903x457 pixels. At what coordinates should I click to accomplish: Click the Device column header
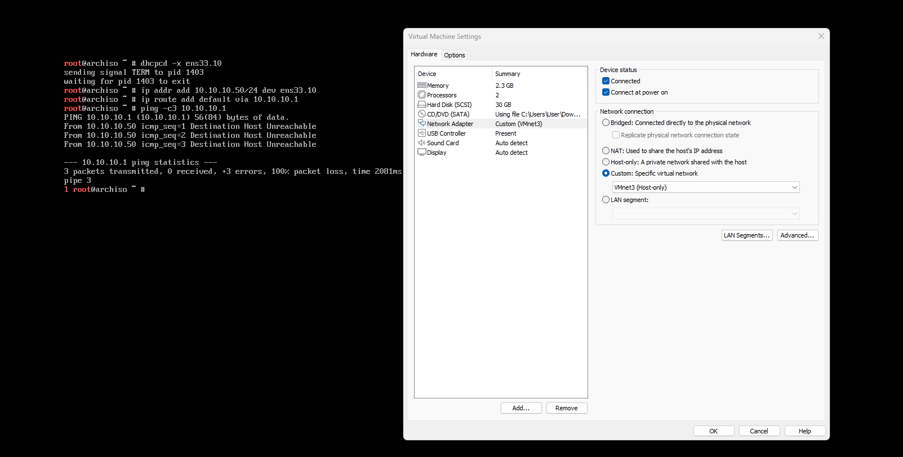453,74
